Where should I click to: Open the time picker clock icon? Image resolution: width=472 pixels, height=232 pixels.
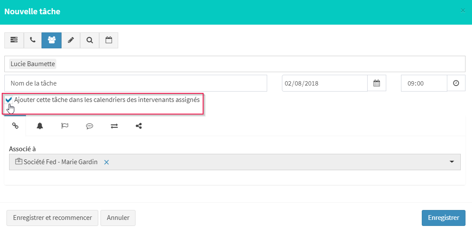click(x=456, y=83)
